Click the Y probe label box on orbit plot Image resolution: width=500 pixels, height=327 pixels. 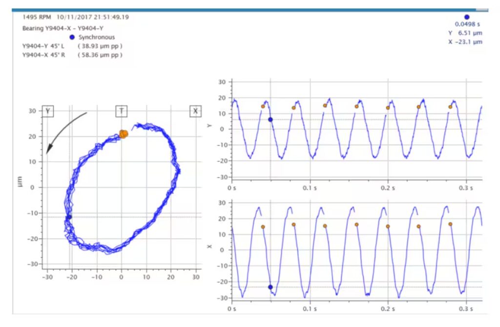click(x=48, y=111)
